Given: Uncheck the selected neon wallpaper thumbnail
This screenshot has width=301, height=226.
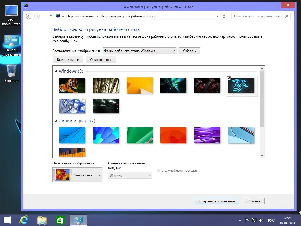Looking at the screenshot, I should [229, 78].
